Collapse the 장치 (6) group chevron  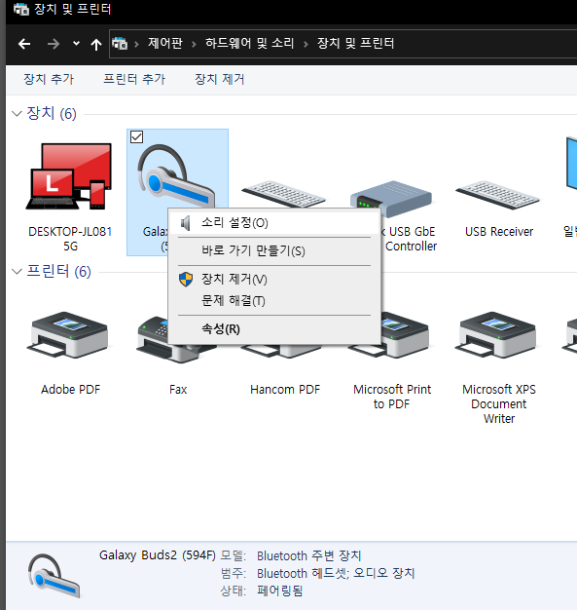click(17, 114)
